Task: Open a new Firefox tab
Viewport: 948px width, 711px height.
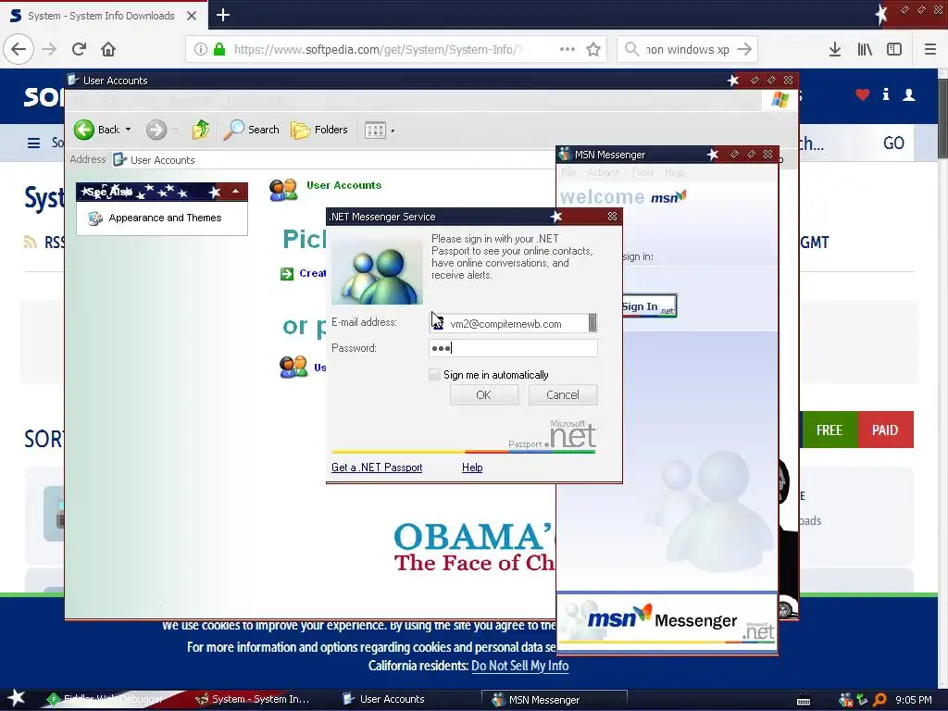Action: [x=223, y=15]
